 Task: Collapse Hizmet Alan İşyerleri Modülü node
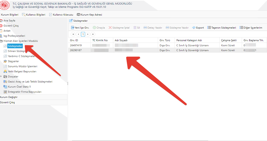(x=1, y=41)
